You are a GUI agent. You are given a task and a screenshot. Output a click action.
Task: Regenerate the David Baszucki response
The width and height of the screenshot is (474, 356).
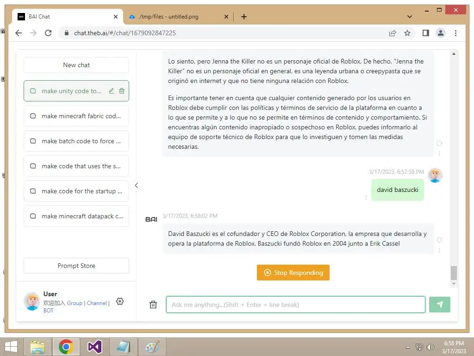tap(439, 240)
